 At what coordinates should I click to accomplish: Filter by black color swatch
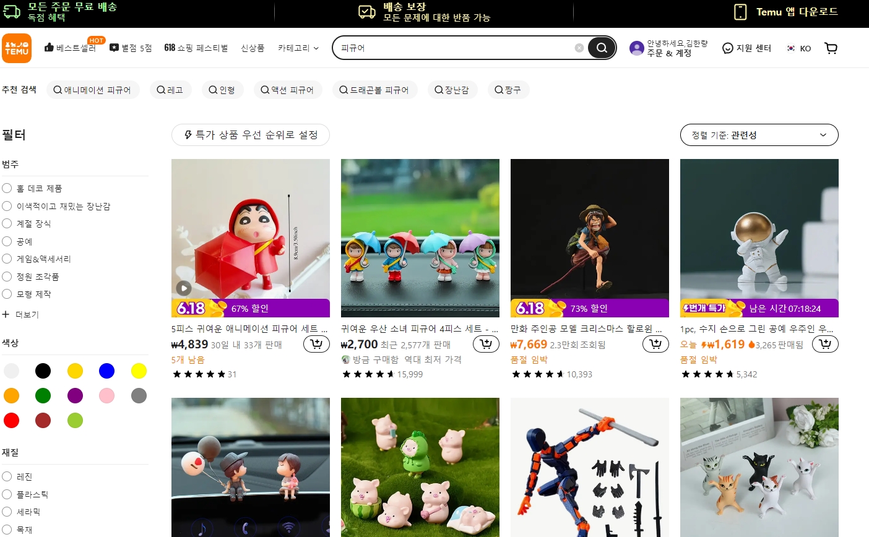coord(43,371)
